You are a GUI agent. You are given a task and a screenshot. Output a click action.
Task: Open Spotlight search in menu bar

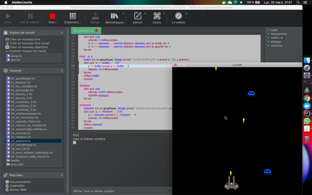click(298, 2)
